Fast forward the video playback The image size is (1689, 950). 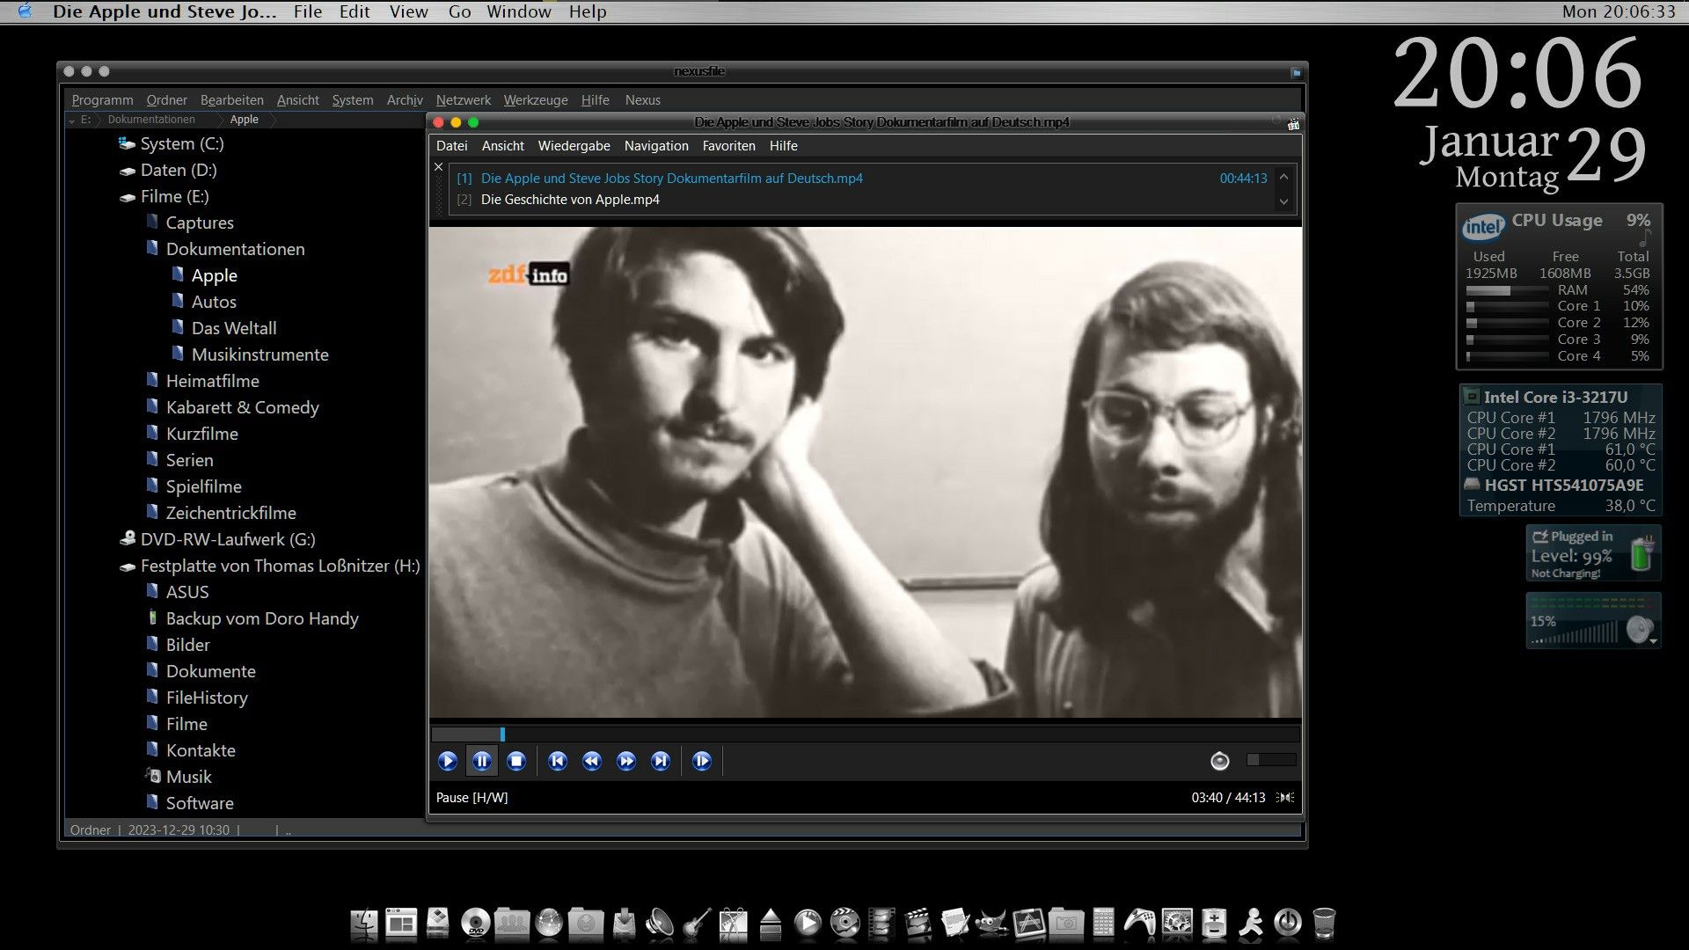[626, 761]
